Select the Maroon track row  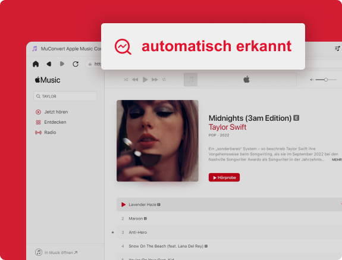(x=229, y=218)
